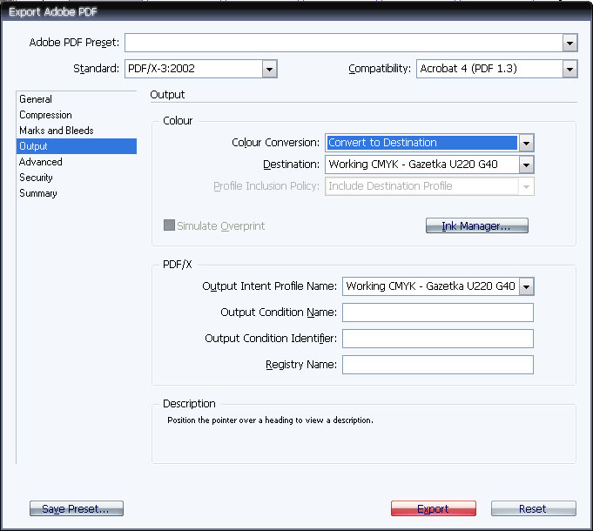
Task: Go to the Advanced panel
Action: [41, 162]
